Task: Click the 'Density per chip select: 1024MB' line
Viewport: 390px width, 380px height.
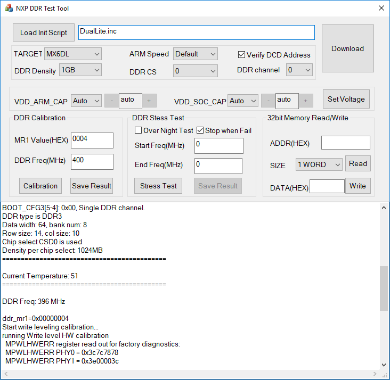Action: coord(53,250)
